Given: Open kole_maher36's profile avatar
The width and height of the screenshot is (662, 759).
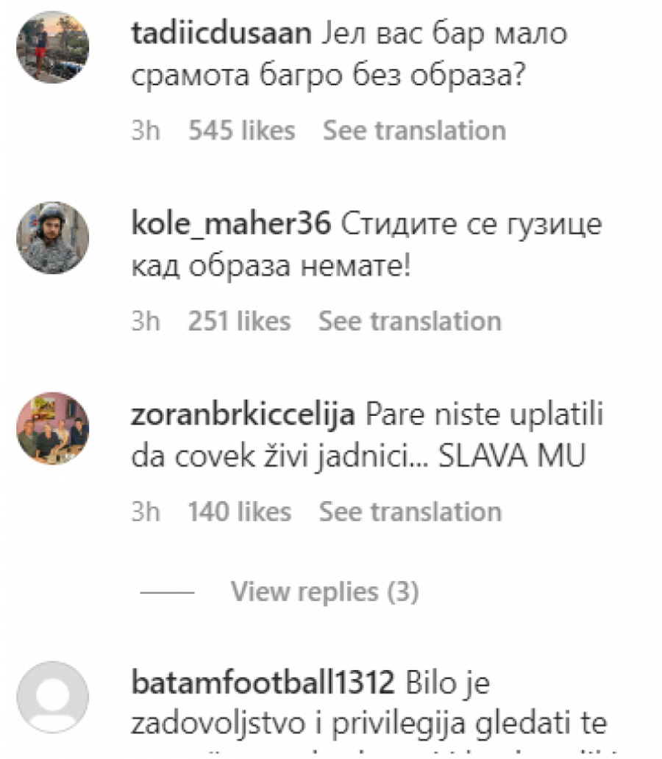Looking at the screenshot, I should coord(53,237).
